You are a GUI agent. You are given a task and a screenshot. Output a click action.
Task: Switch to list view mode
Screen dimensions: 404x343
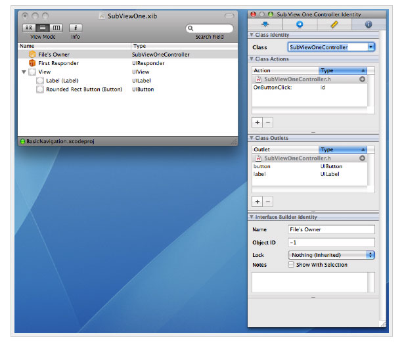point(43,28)
